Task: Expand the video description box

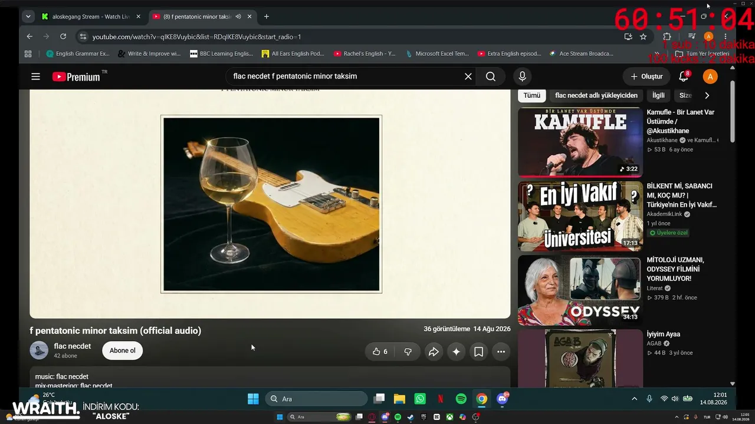Action: (270, 378)
